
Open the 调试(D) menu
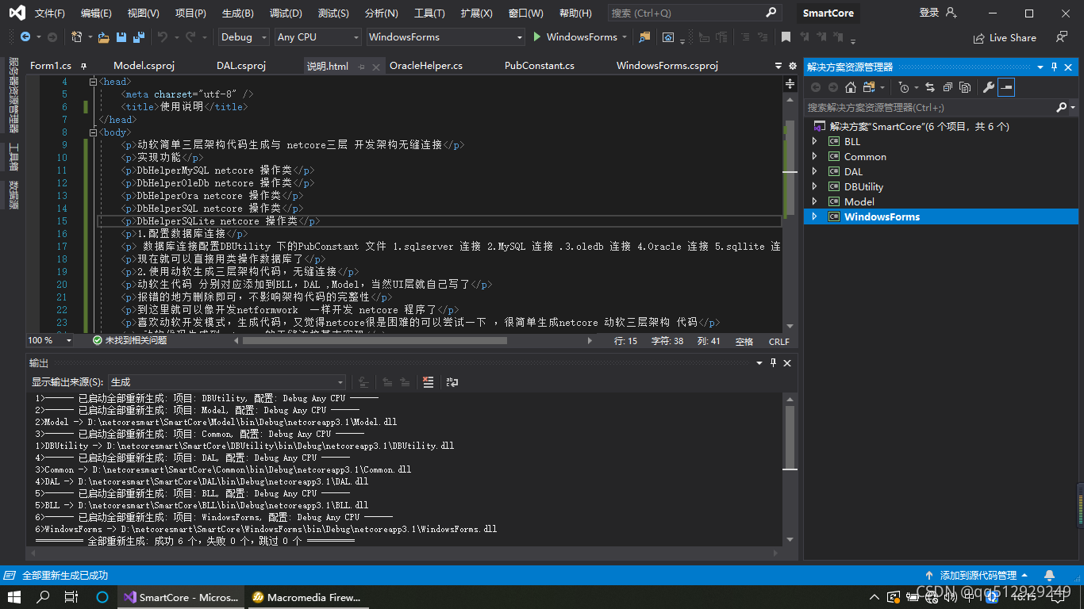(x=286, y=13)
